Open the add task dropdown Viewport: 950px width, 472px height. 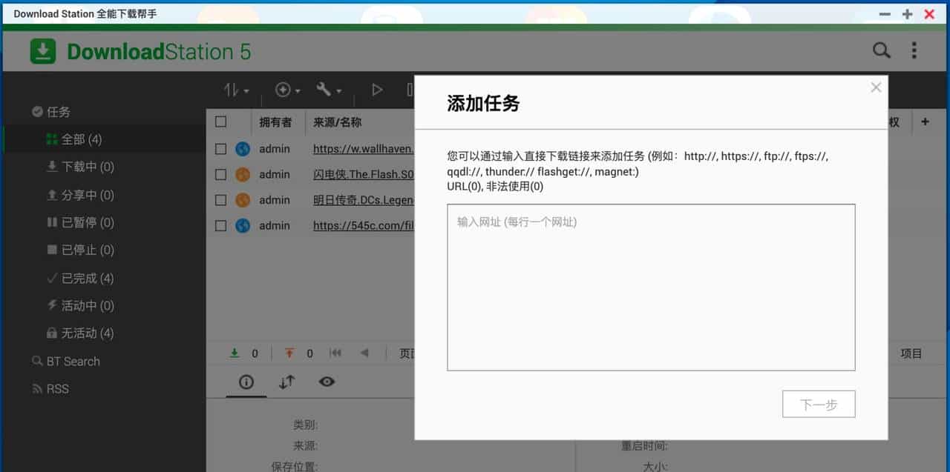pos(287,90)
